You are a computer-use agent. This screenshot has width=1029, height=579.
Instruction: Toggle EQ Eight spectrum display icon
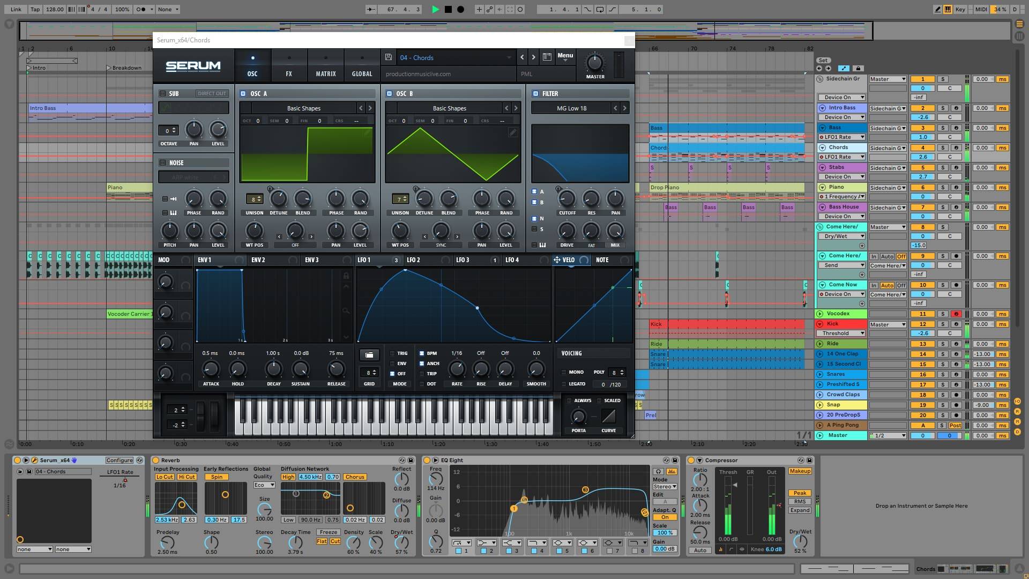672,471
